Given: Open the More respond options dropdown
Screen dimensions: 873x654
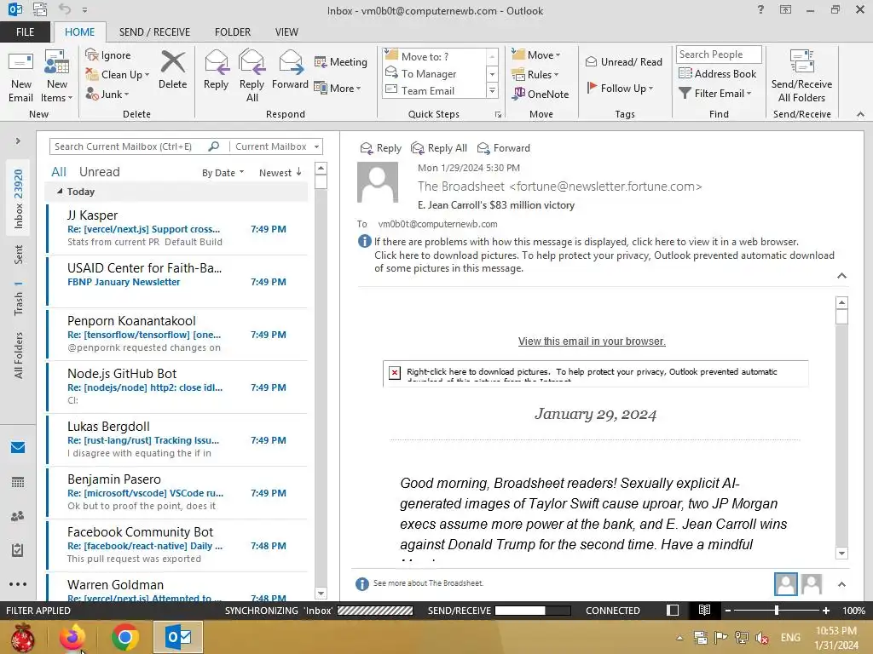Looking at the screenshot, I should [338, 88].
